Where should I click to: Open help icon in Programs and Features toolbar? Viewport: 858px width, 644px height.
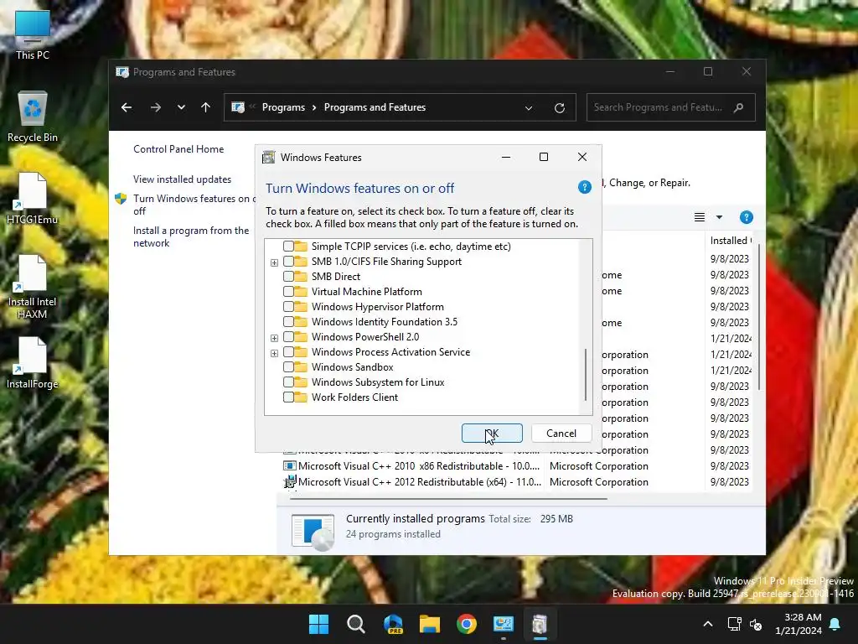746,217
